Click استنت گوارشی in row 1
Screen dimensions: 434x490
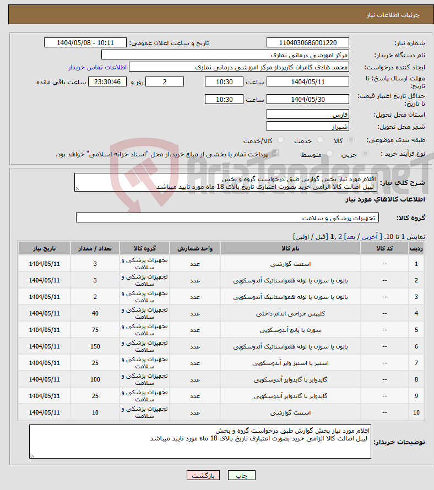pos(290,264)
